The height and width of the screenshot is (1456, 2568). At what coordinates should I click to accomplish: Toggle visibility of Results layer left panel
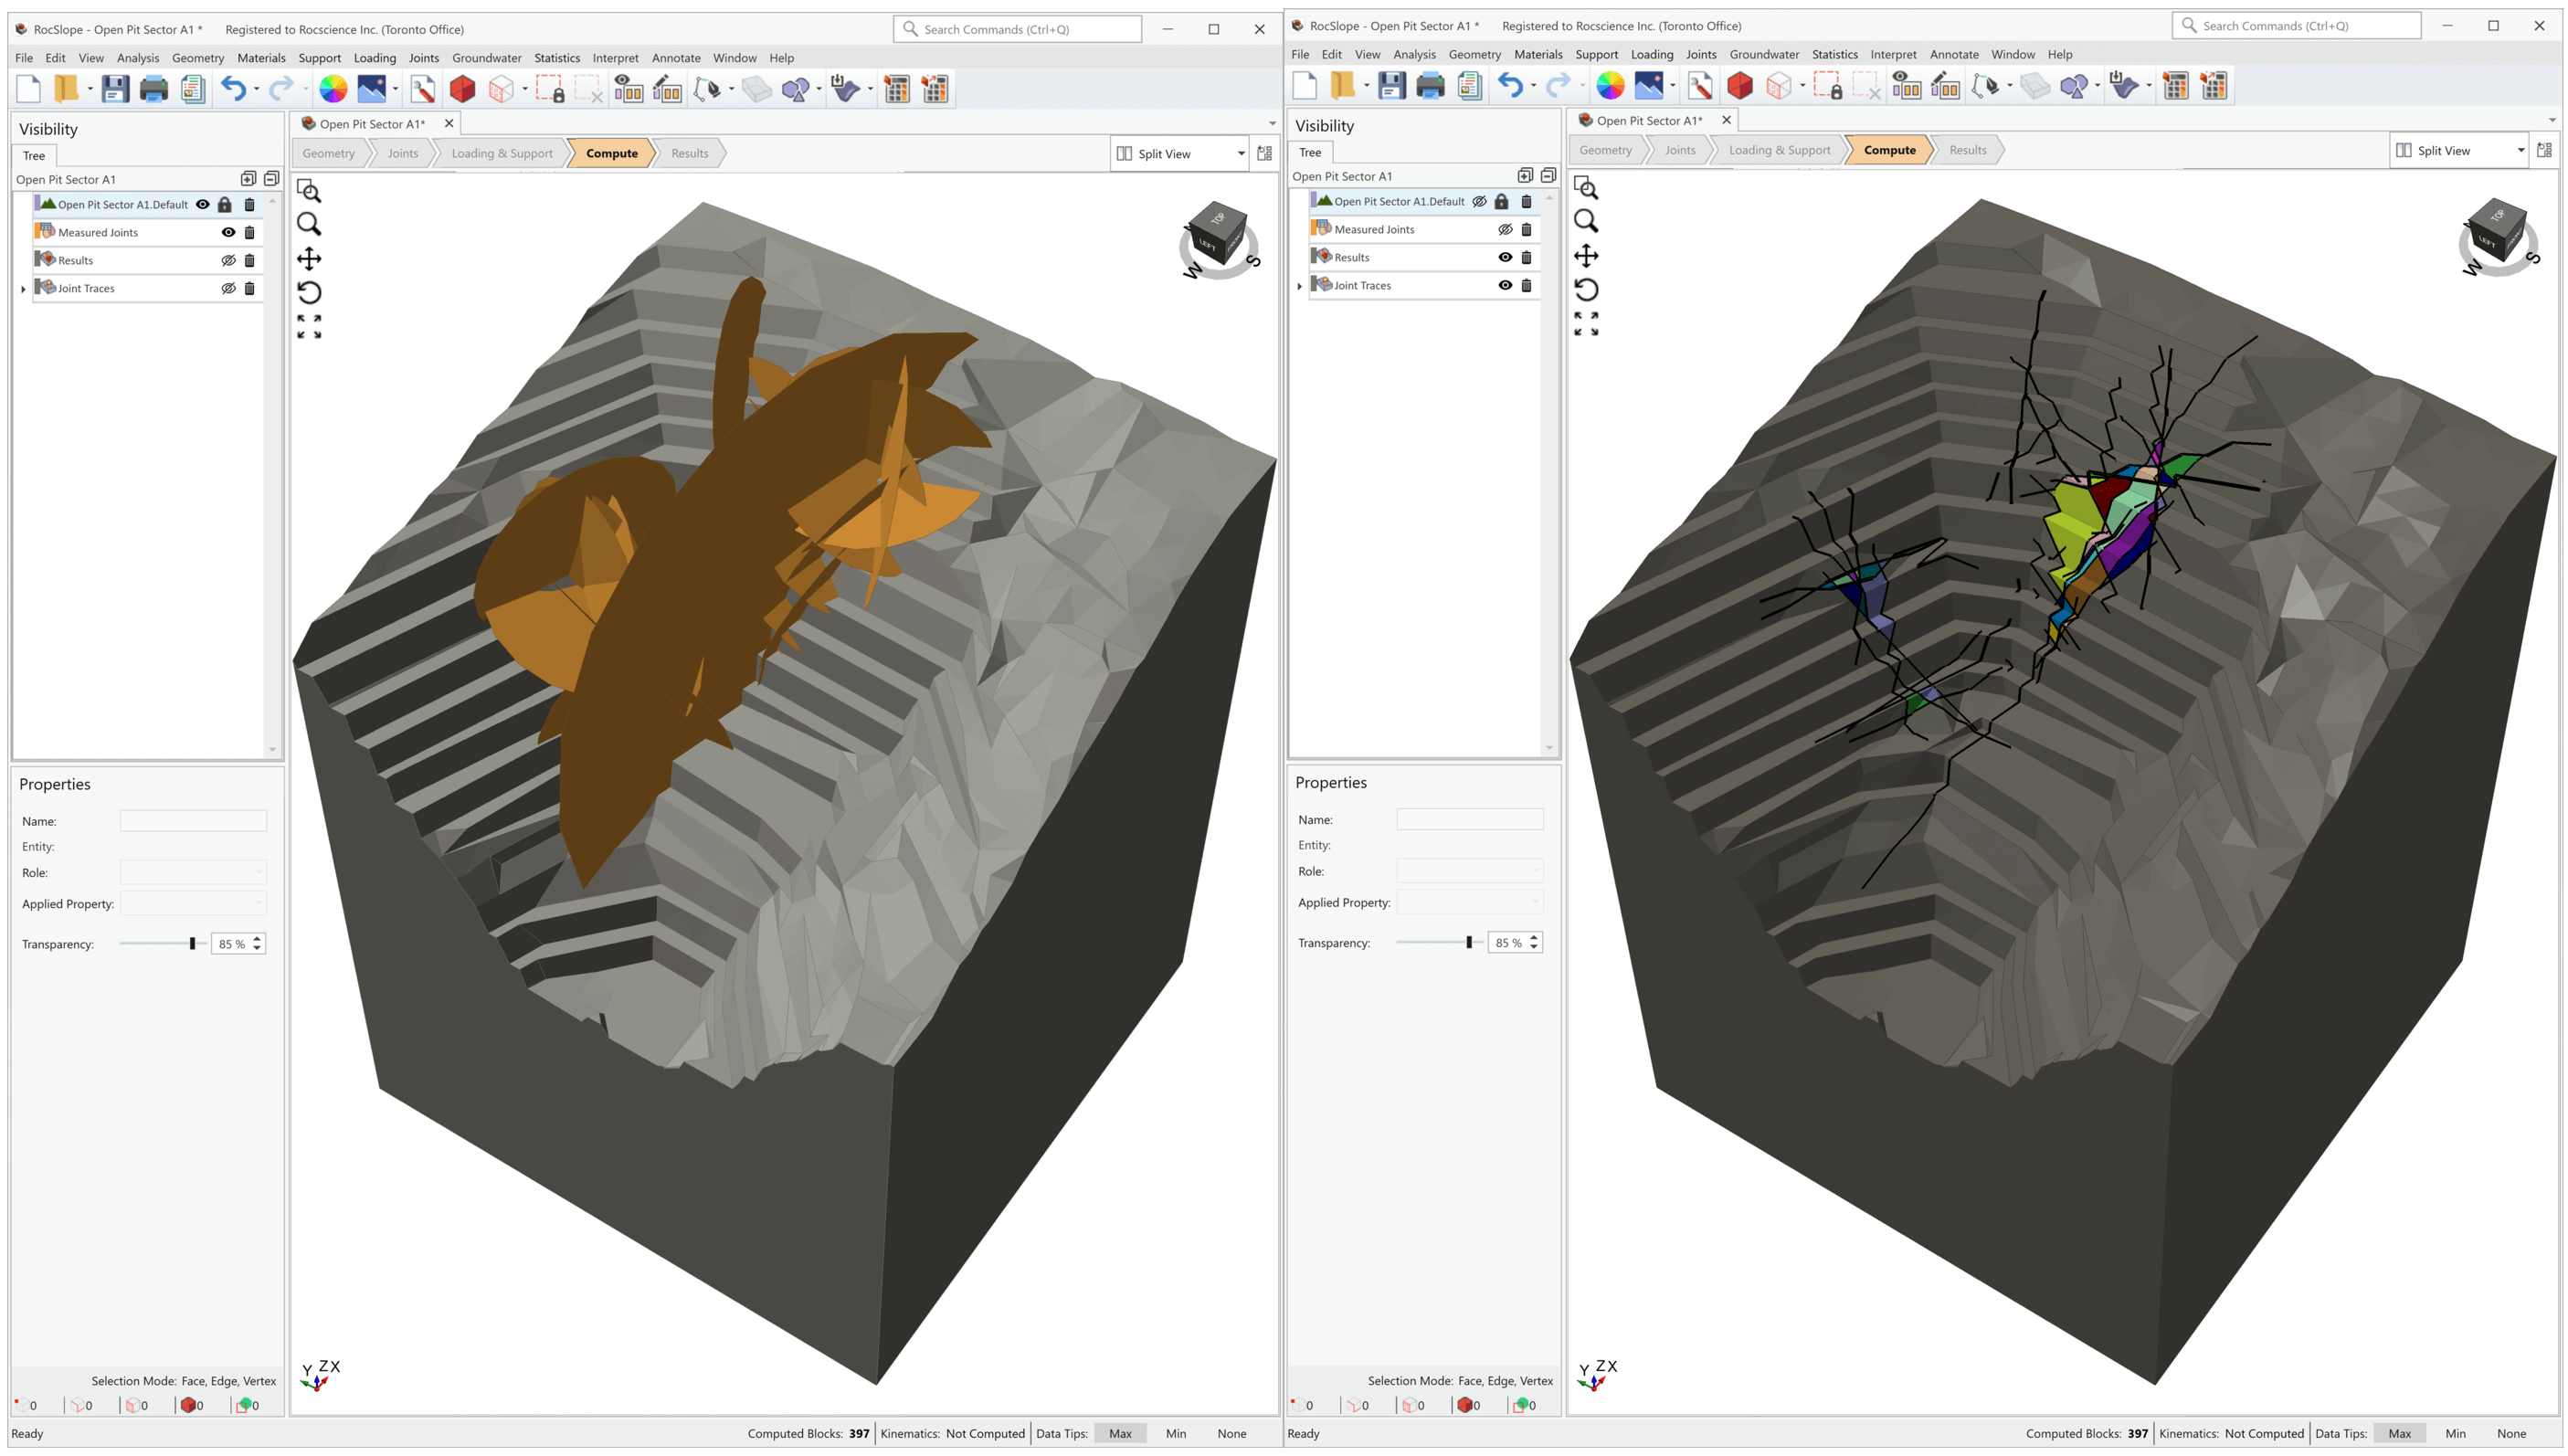pyautogui.click(x=226, y=259)
